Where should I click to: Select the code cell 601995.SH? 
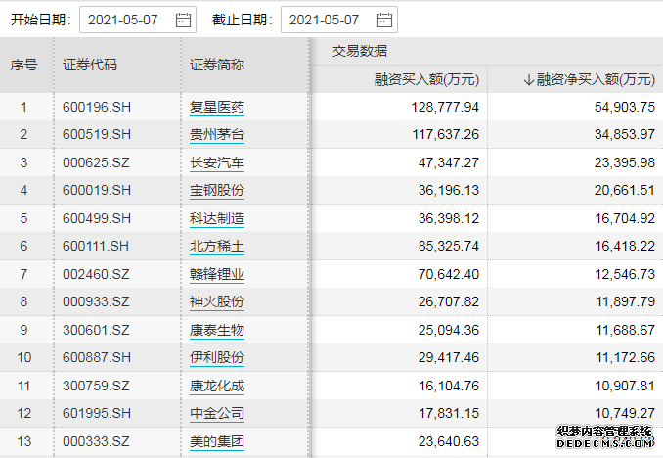click(x=97, y=414)
